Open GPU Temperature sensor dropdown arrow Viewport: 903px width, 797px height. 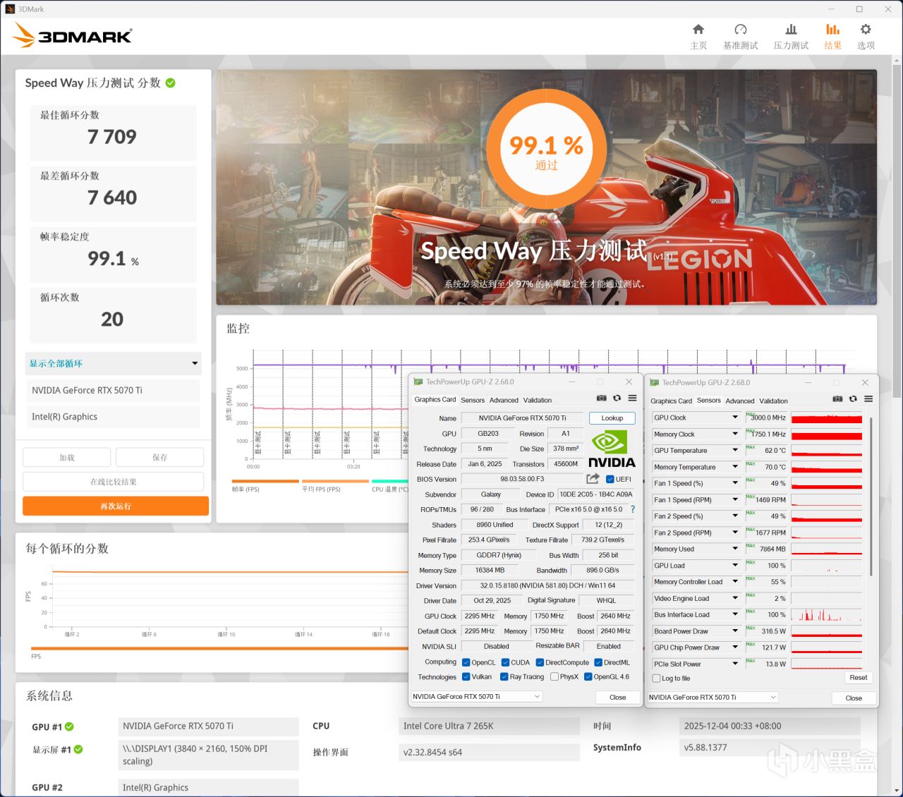[735, 450]
